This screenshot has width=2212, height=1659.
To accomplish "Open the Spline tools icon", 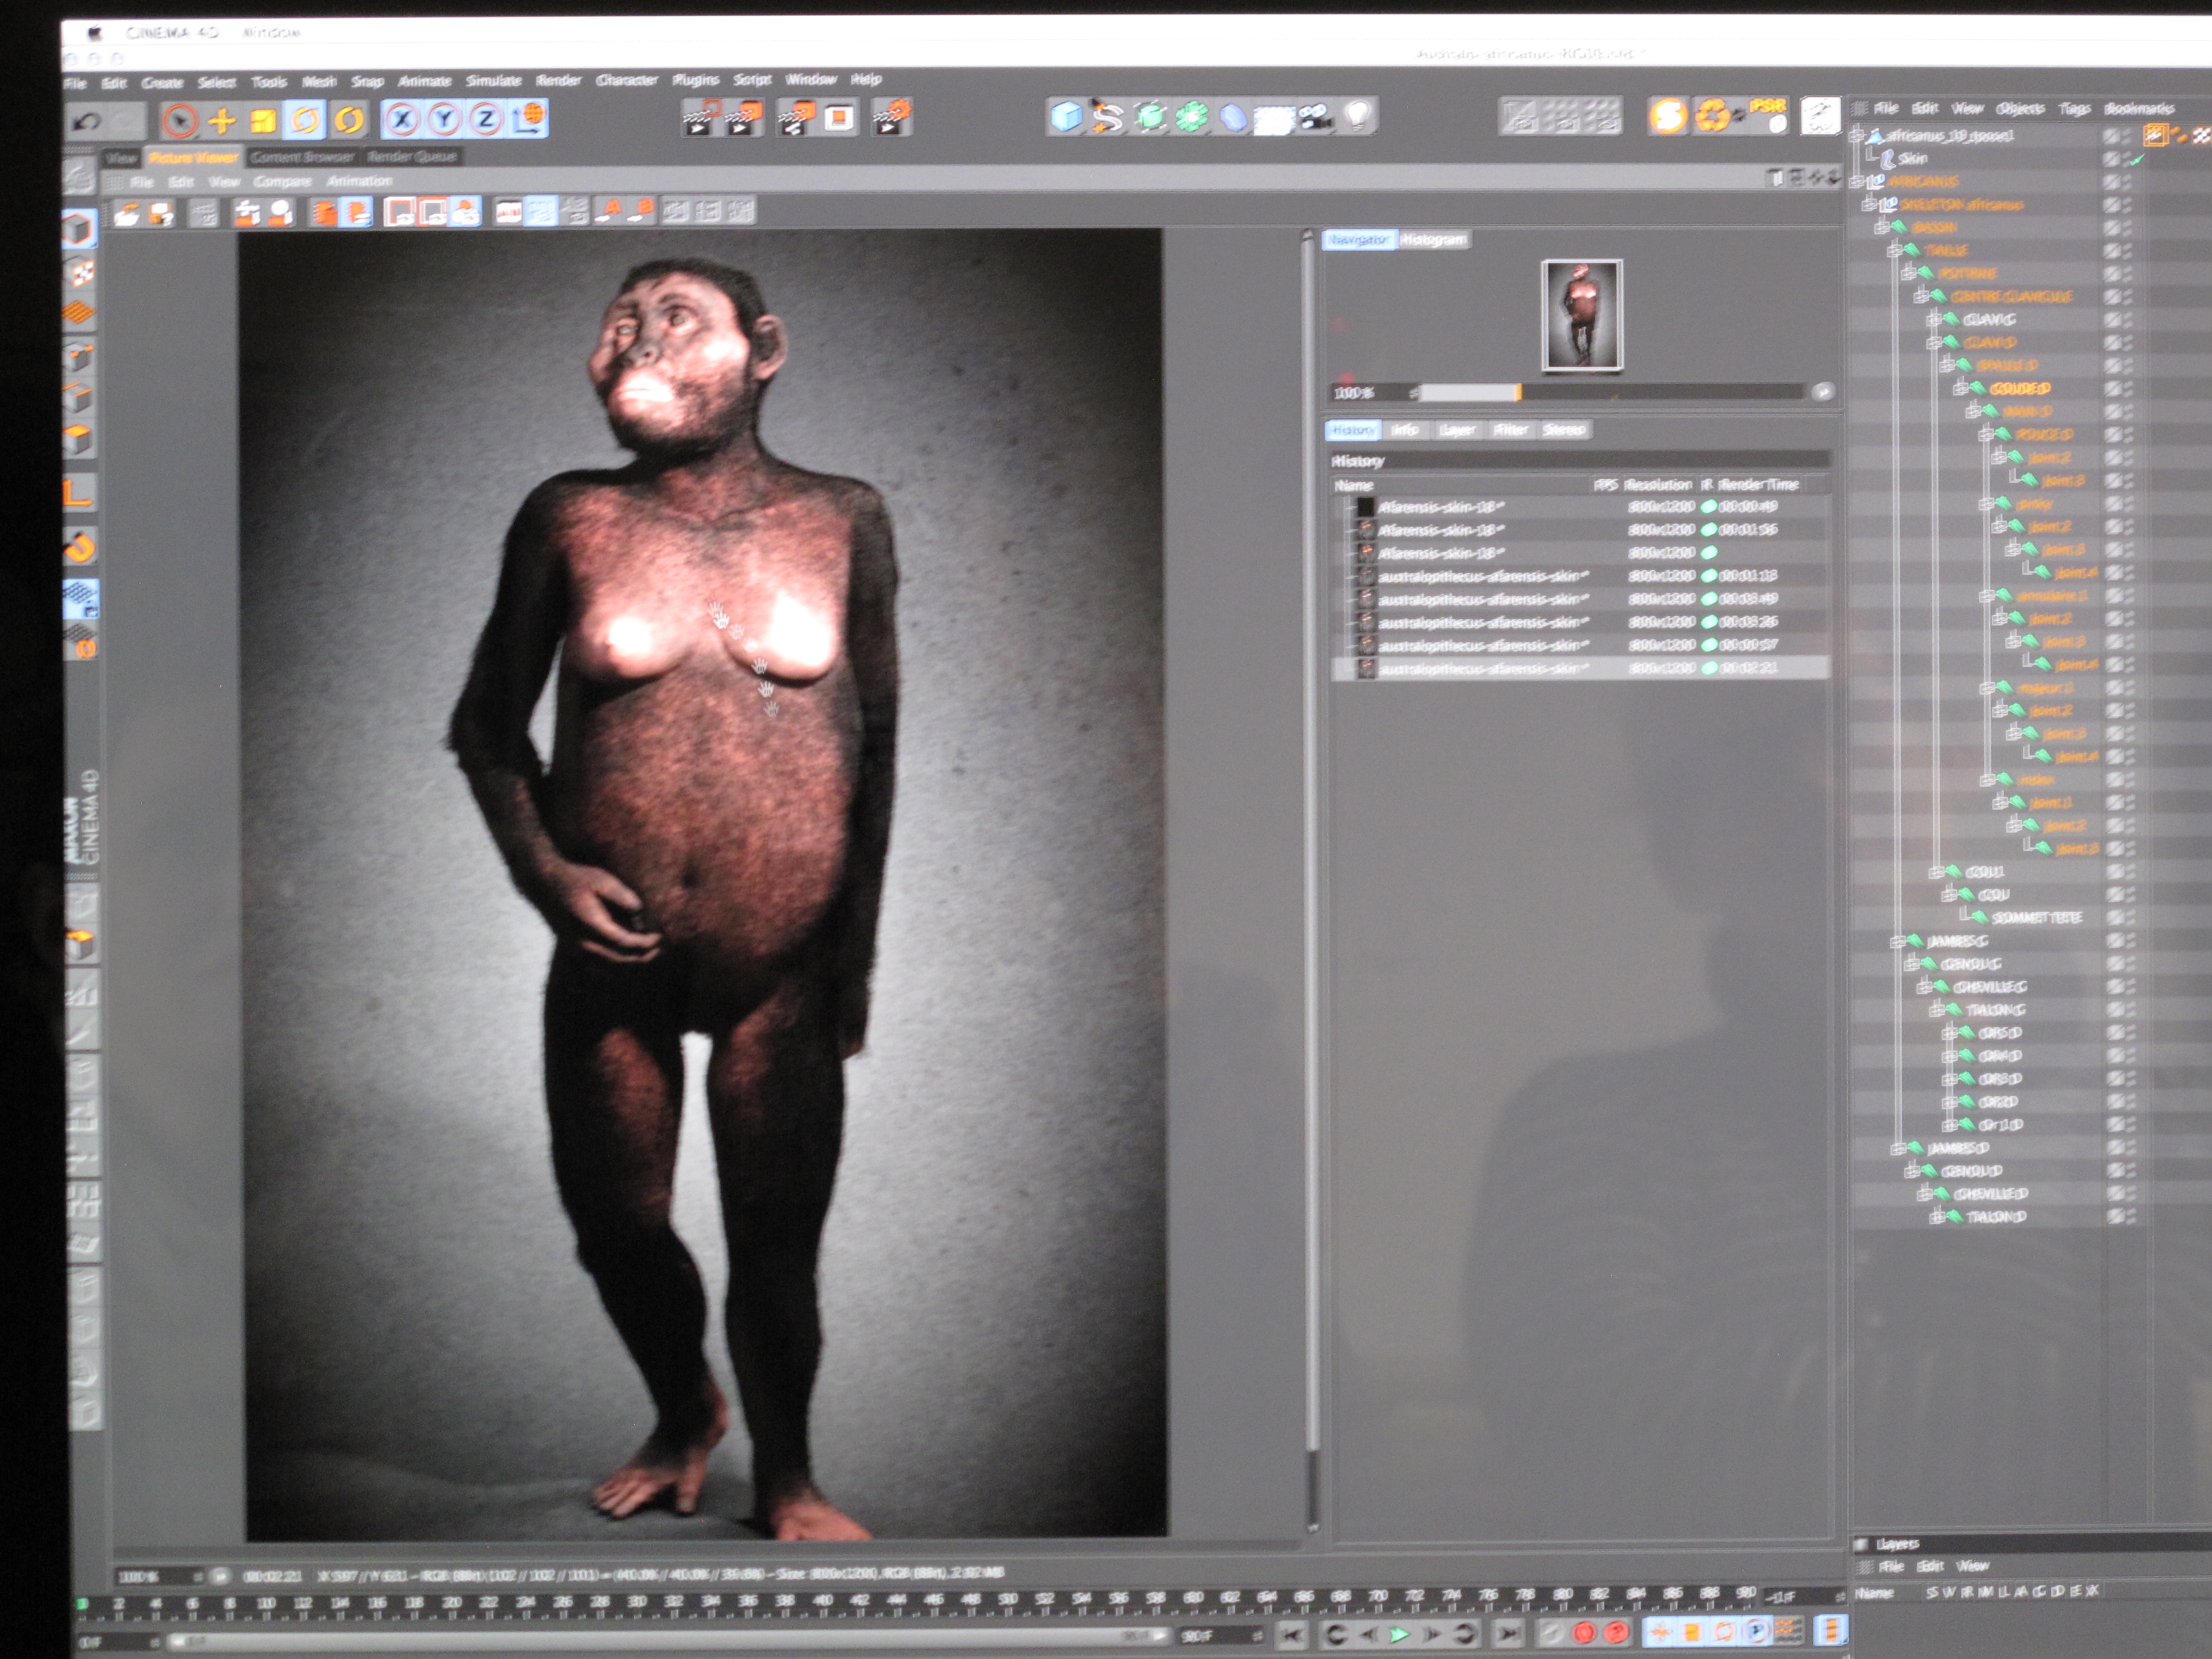I will point(1108,117).
